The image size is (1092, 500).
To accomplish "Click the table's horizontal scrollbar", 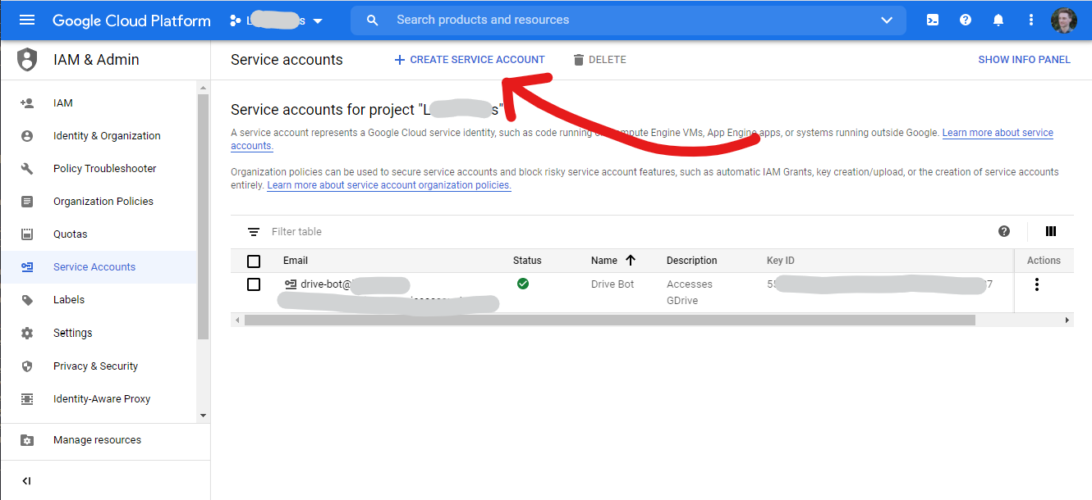I will [610, 320].
